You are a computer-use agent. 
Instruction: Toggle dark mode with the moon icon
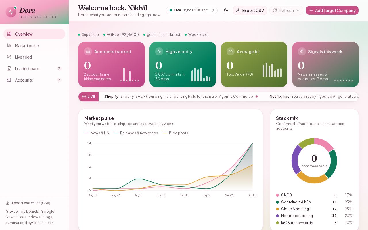[x=226, y=10]
